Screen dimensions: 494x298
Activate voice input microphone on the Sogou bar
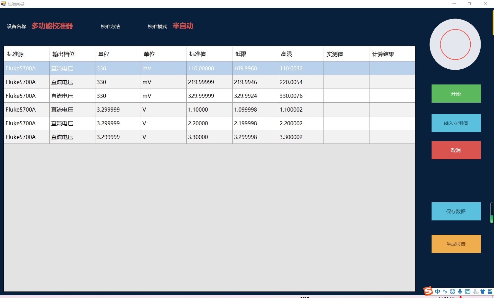460,291
